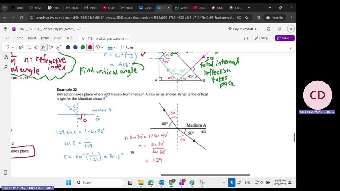Open OneNote settings gear
Screen dimensions: 340x191
(269, 29)
